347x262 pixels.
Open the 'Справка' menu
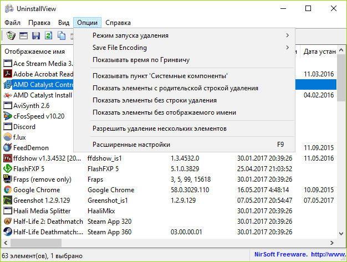tap(118, 23)
